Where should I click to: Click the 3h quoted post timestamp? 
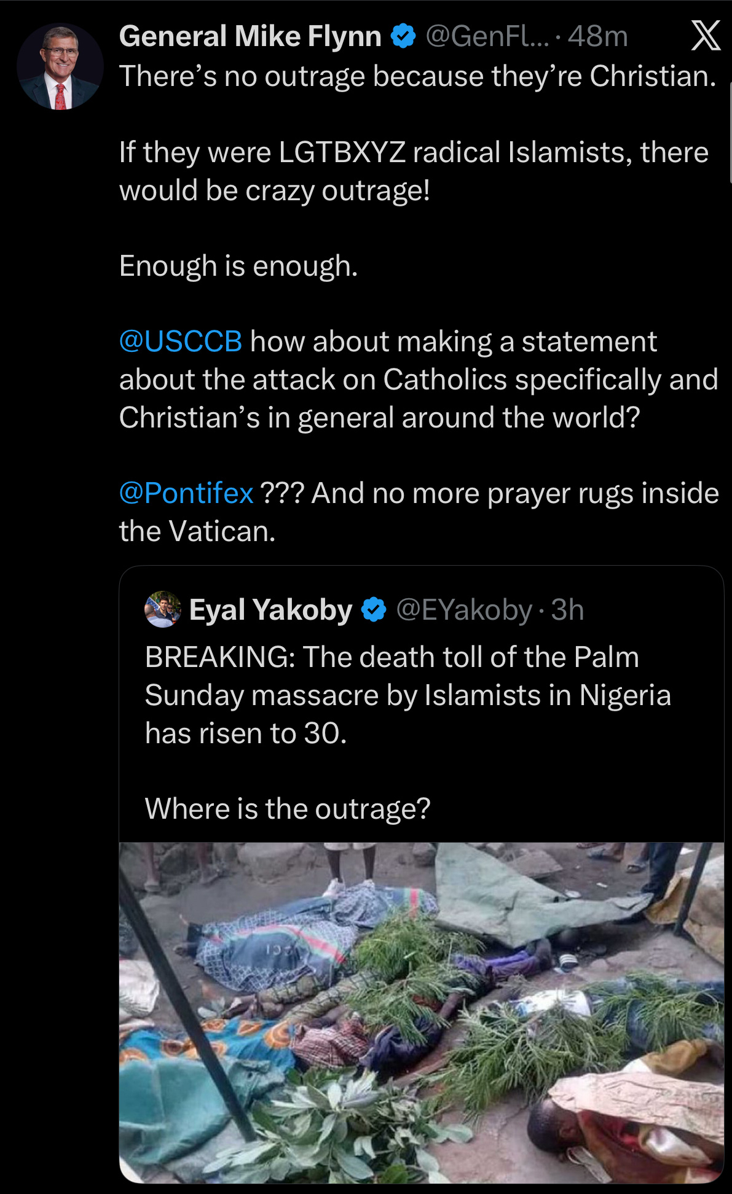click(567, 610)
